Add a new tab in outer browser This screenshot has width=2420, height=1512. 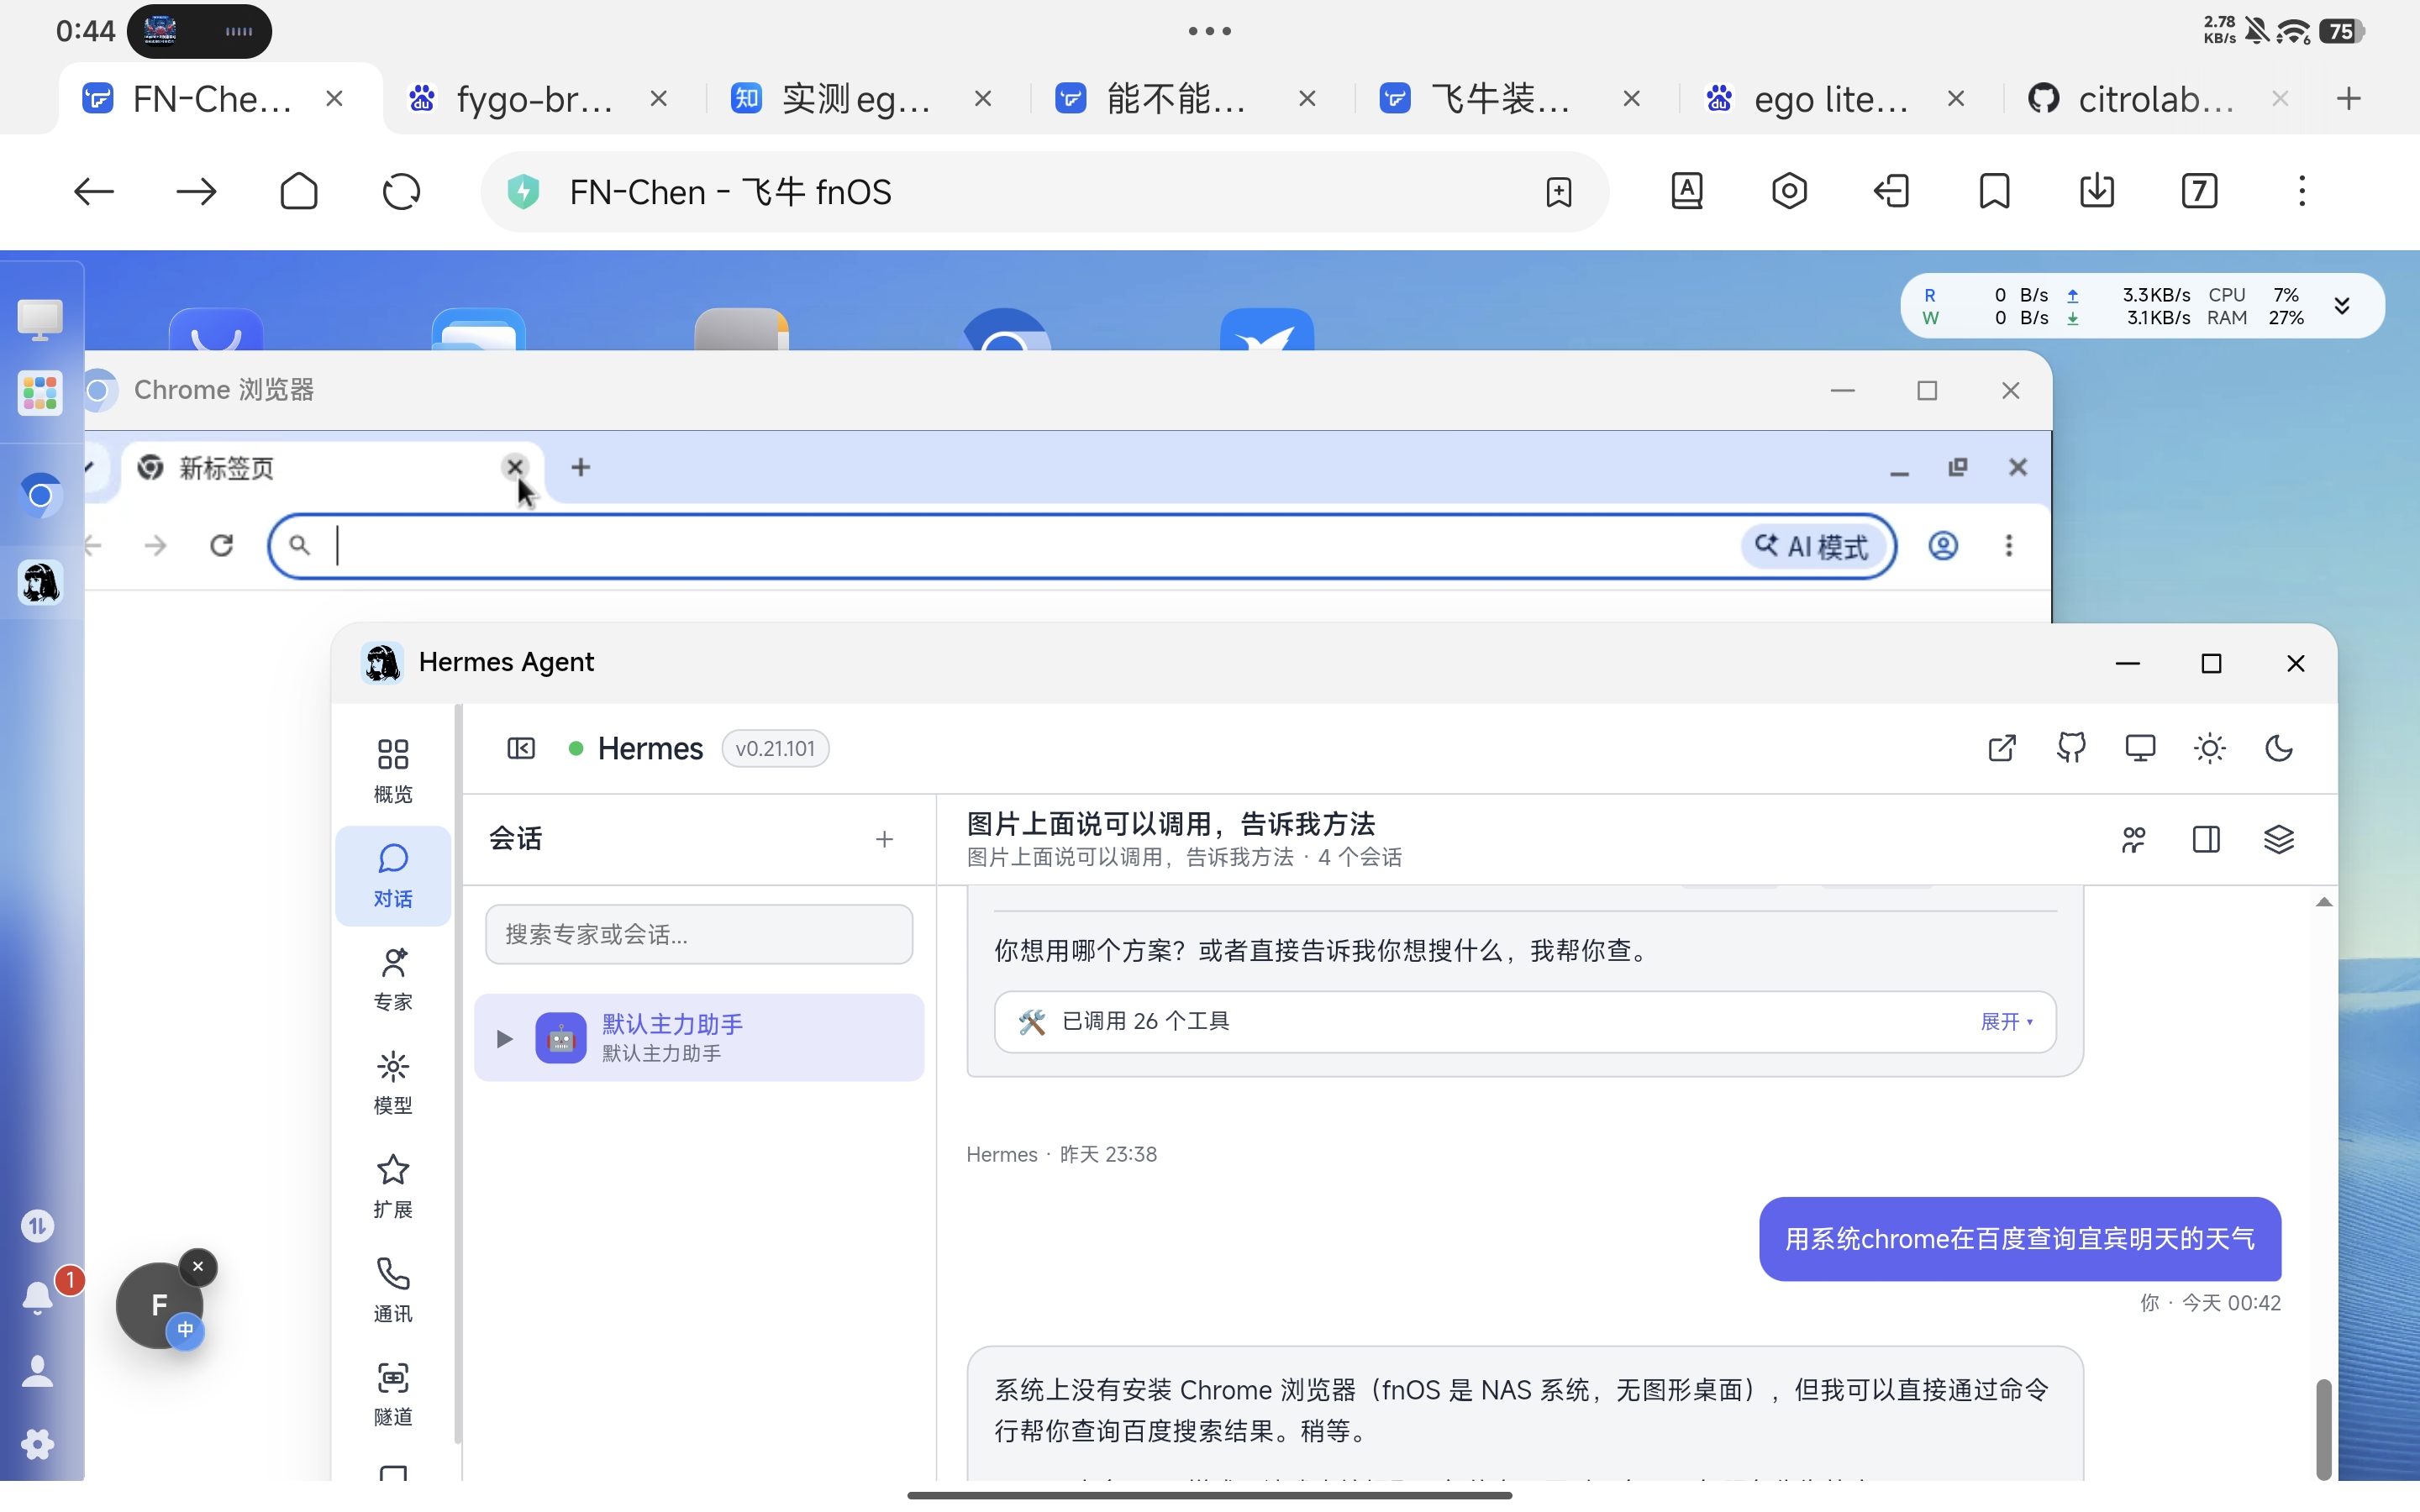pos(2349,98)
